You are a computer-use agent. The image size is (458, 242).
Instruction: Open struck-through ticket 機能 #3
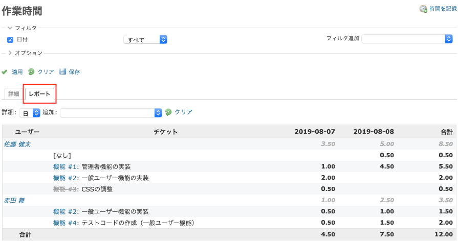(x=65, y=189)
